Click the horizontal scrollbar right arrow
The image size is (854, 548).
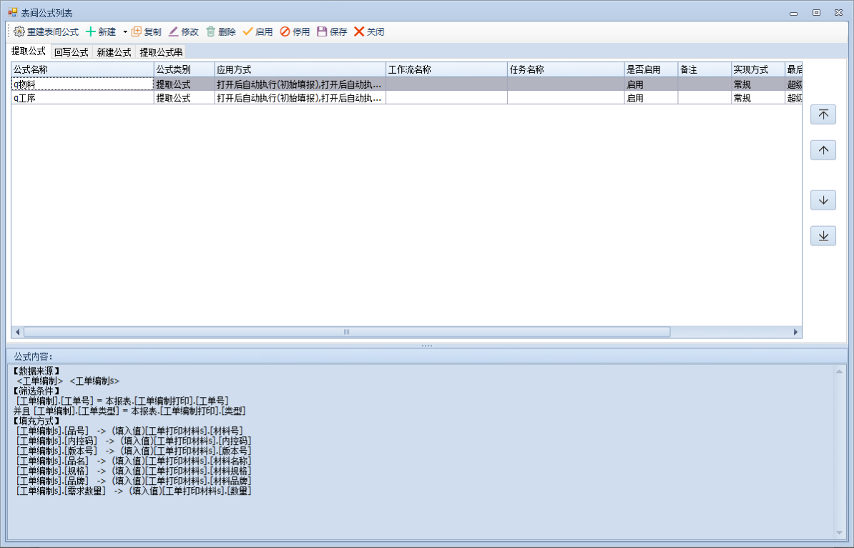click(795, 332)
